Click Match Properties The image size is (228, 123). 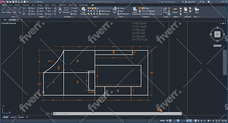(x=135, y=11)
